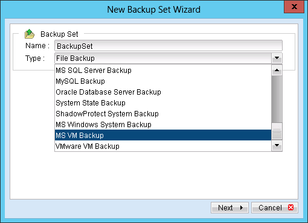Choose Oracle Database Server Backup

pos(163,92)
